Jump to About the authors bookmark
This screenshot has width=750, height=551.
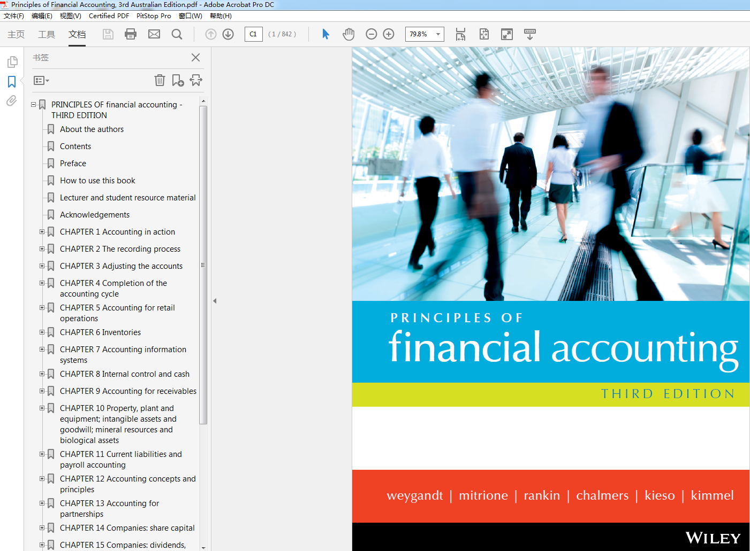click(92, 129)
